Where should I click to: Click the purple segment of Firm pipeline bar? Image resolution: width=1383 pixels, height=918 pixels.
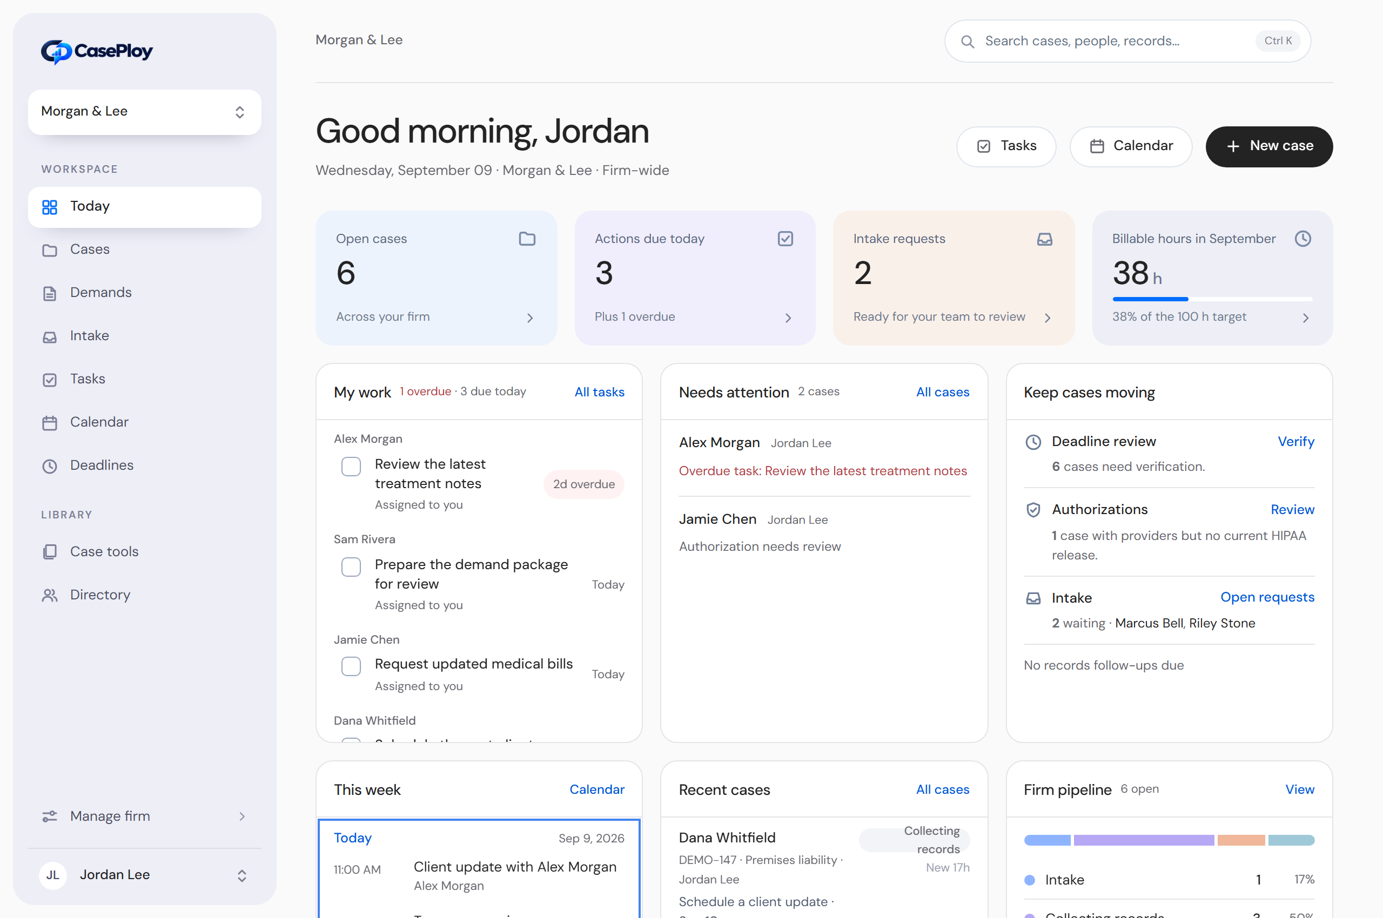[x=1144, y=841]
